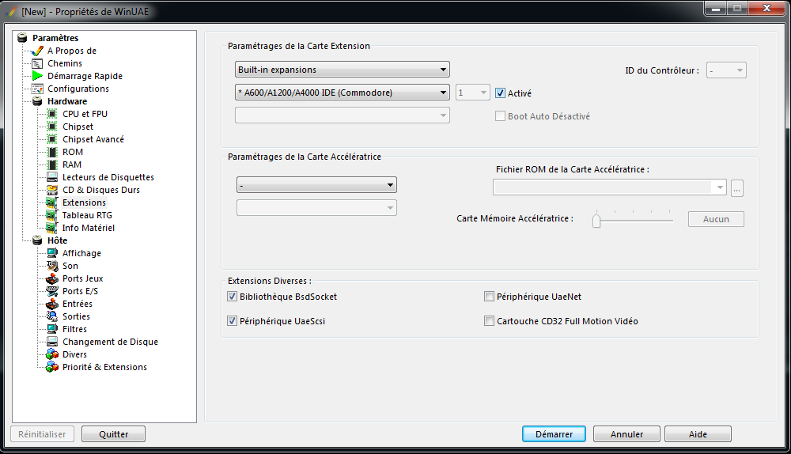
Task: Click the Hardware category icon
Action: click(x=37, y=101)
